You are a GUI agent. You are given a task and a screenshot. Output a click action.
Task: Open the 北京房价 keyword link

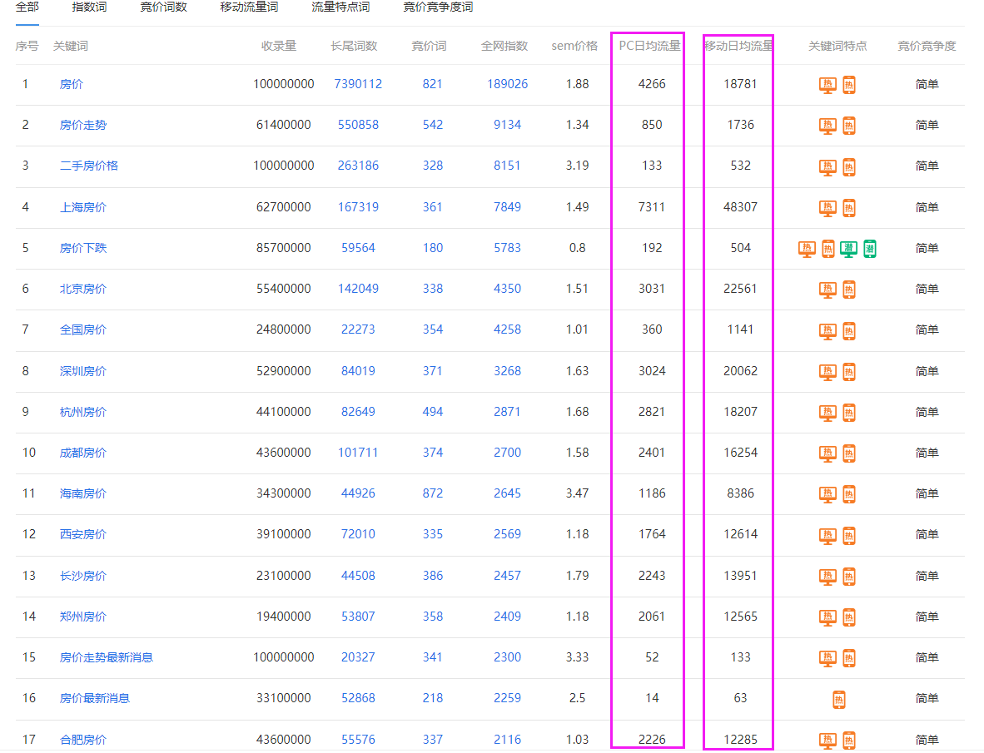(x=83, y=289)
